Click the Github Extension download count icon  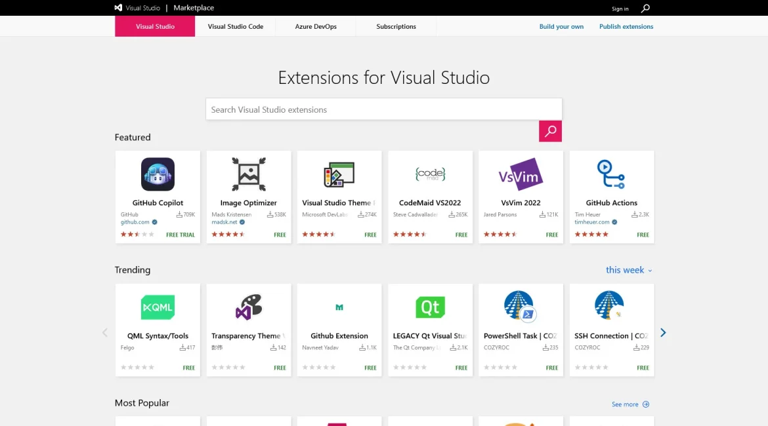(362, 348)
